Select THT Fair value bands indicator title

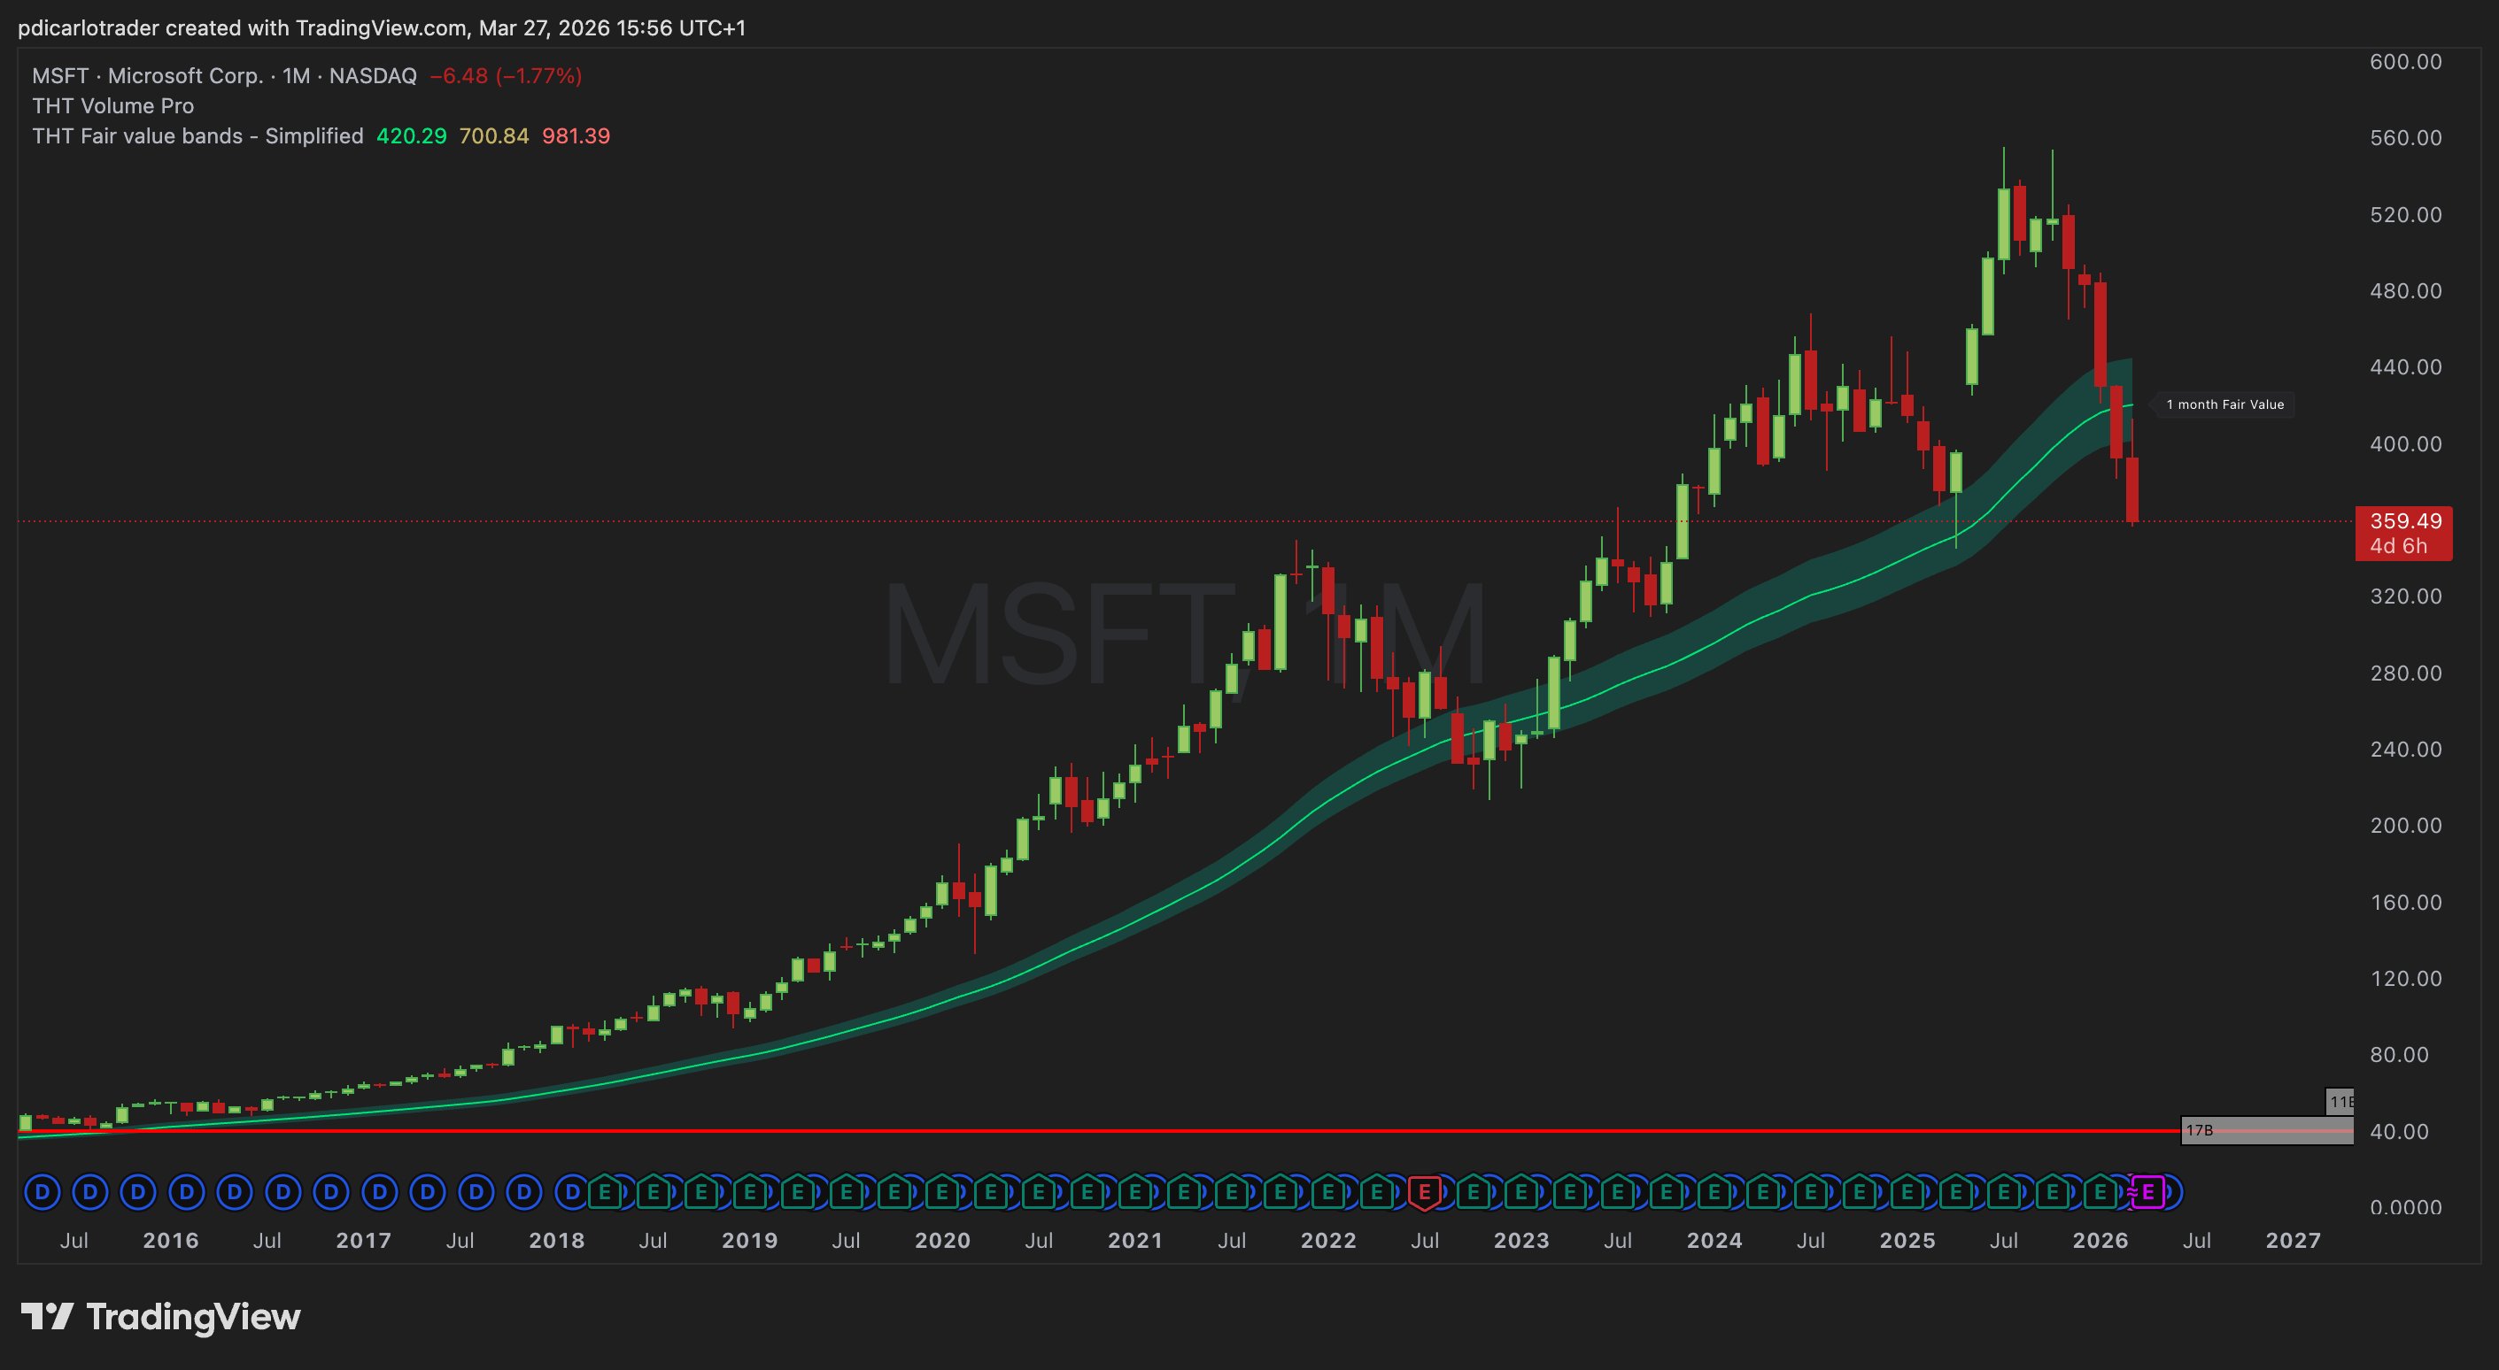coord(197,135)
